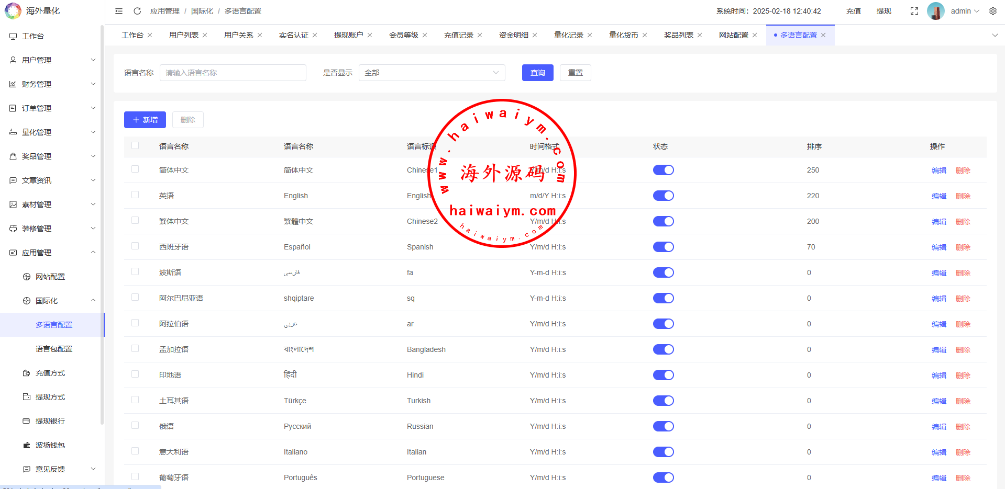The height and width of the screenshot is (489, 1005).
Task: Open the 是否显示 dropdown
Action: 432,73
